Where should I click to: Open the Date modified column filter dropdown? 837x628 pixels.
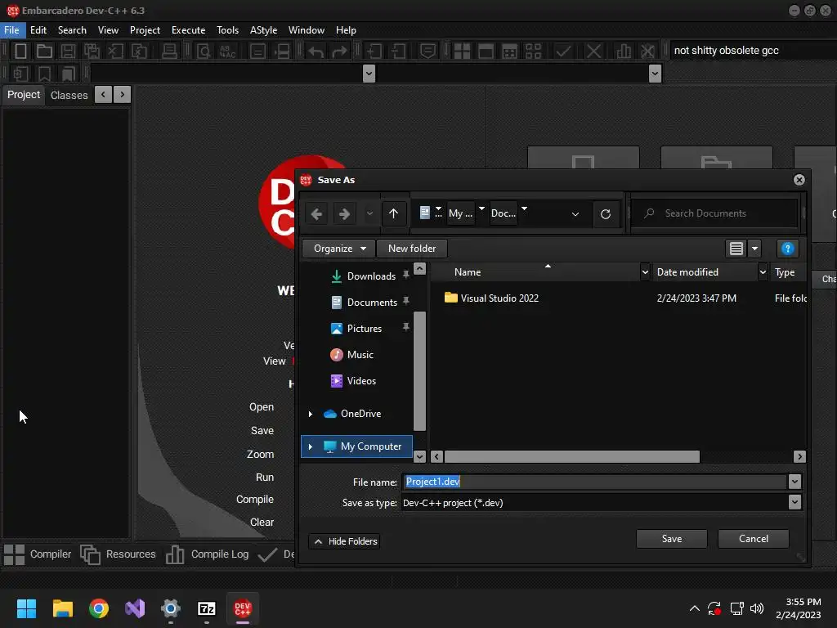point(763,272)
